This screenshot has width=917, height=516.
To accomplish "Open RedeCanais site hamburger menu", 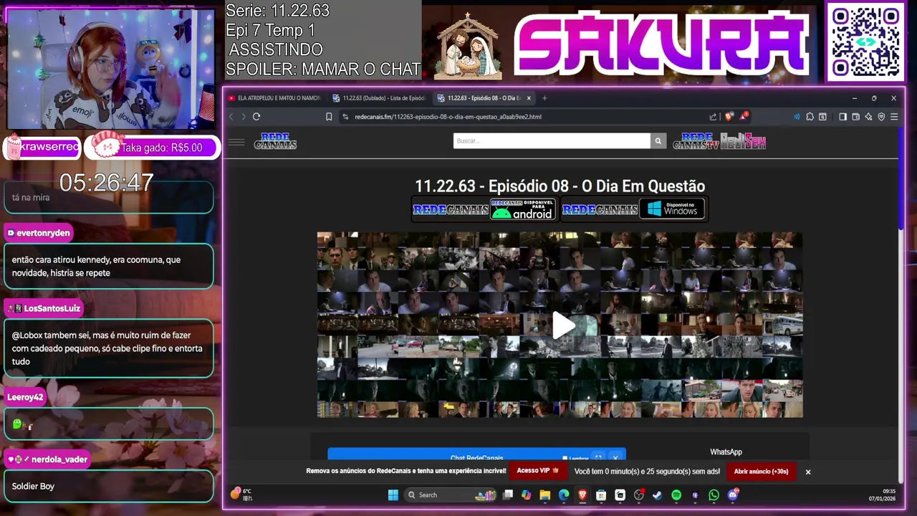I will click(x=236, y=142).
